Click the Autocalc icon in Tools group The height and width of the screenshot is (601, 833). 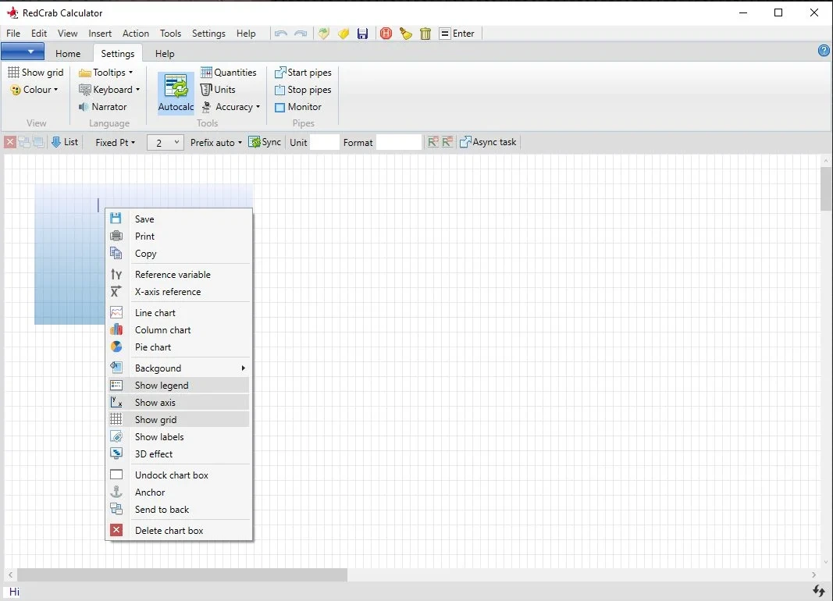[x=176, y=87]
